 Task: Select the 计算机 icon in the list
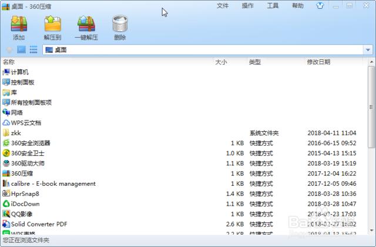coord(6,72)
